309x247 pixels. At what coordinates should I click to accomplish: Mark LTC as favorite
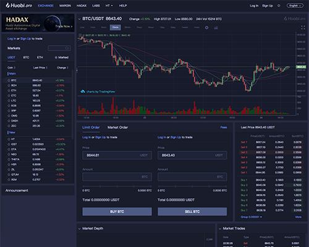pyautogui.click(x=9, y=101)
